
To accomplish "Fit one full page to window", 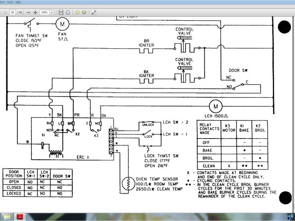I will (68, 12).
